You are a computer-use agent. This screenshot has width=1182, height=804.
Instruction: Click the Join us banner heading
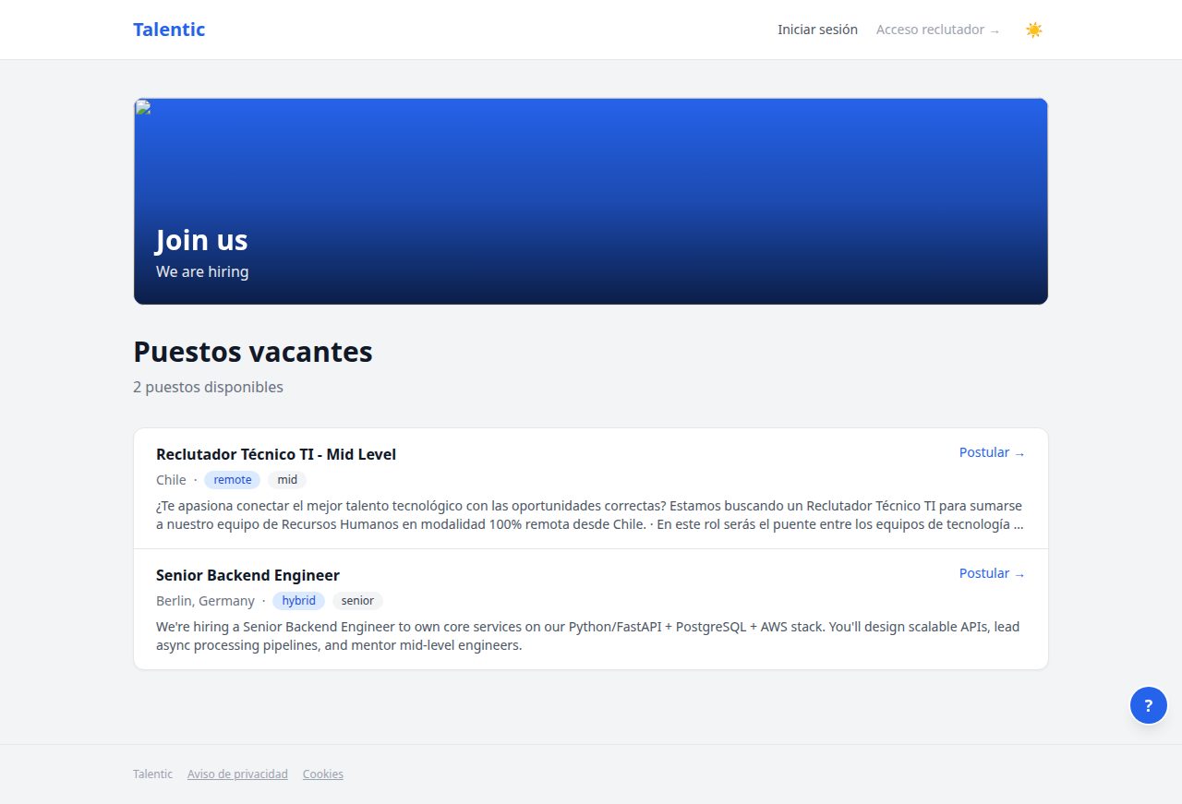(x=201, y=240)
